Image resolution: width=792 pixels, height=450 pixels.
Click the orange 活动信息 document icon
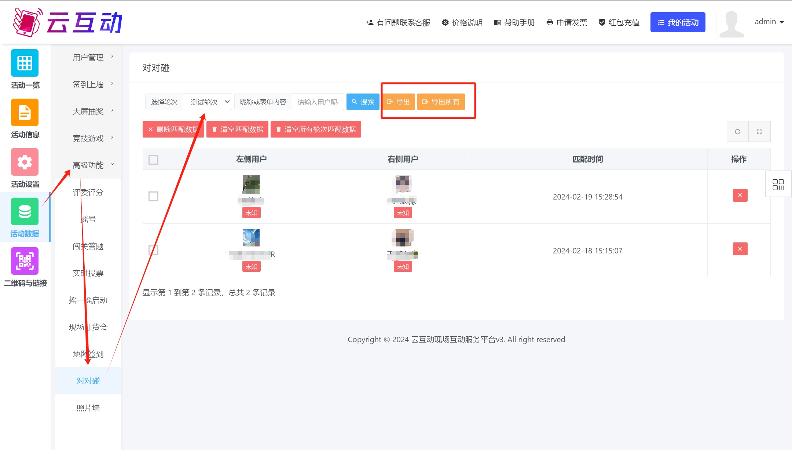25,112
